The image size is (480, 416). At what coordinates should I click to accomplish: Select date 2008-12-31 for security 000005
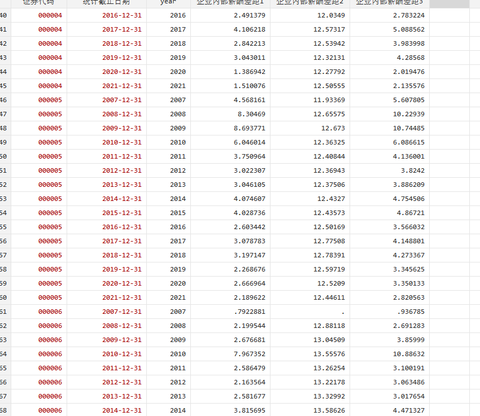pos(107,114)
